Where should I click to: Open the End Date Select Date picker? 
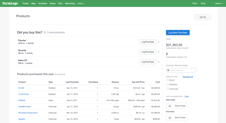177,118
